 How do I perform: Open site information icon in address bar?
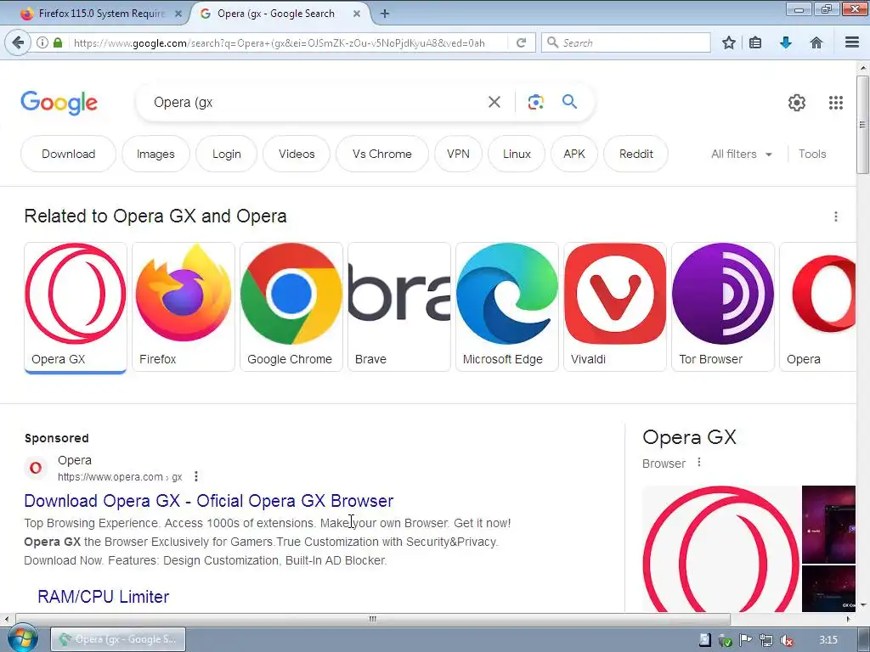click(x=42, y=42)
